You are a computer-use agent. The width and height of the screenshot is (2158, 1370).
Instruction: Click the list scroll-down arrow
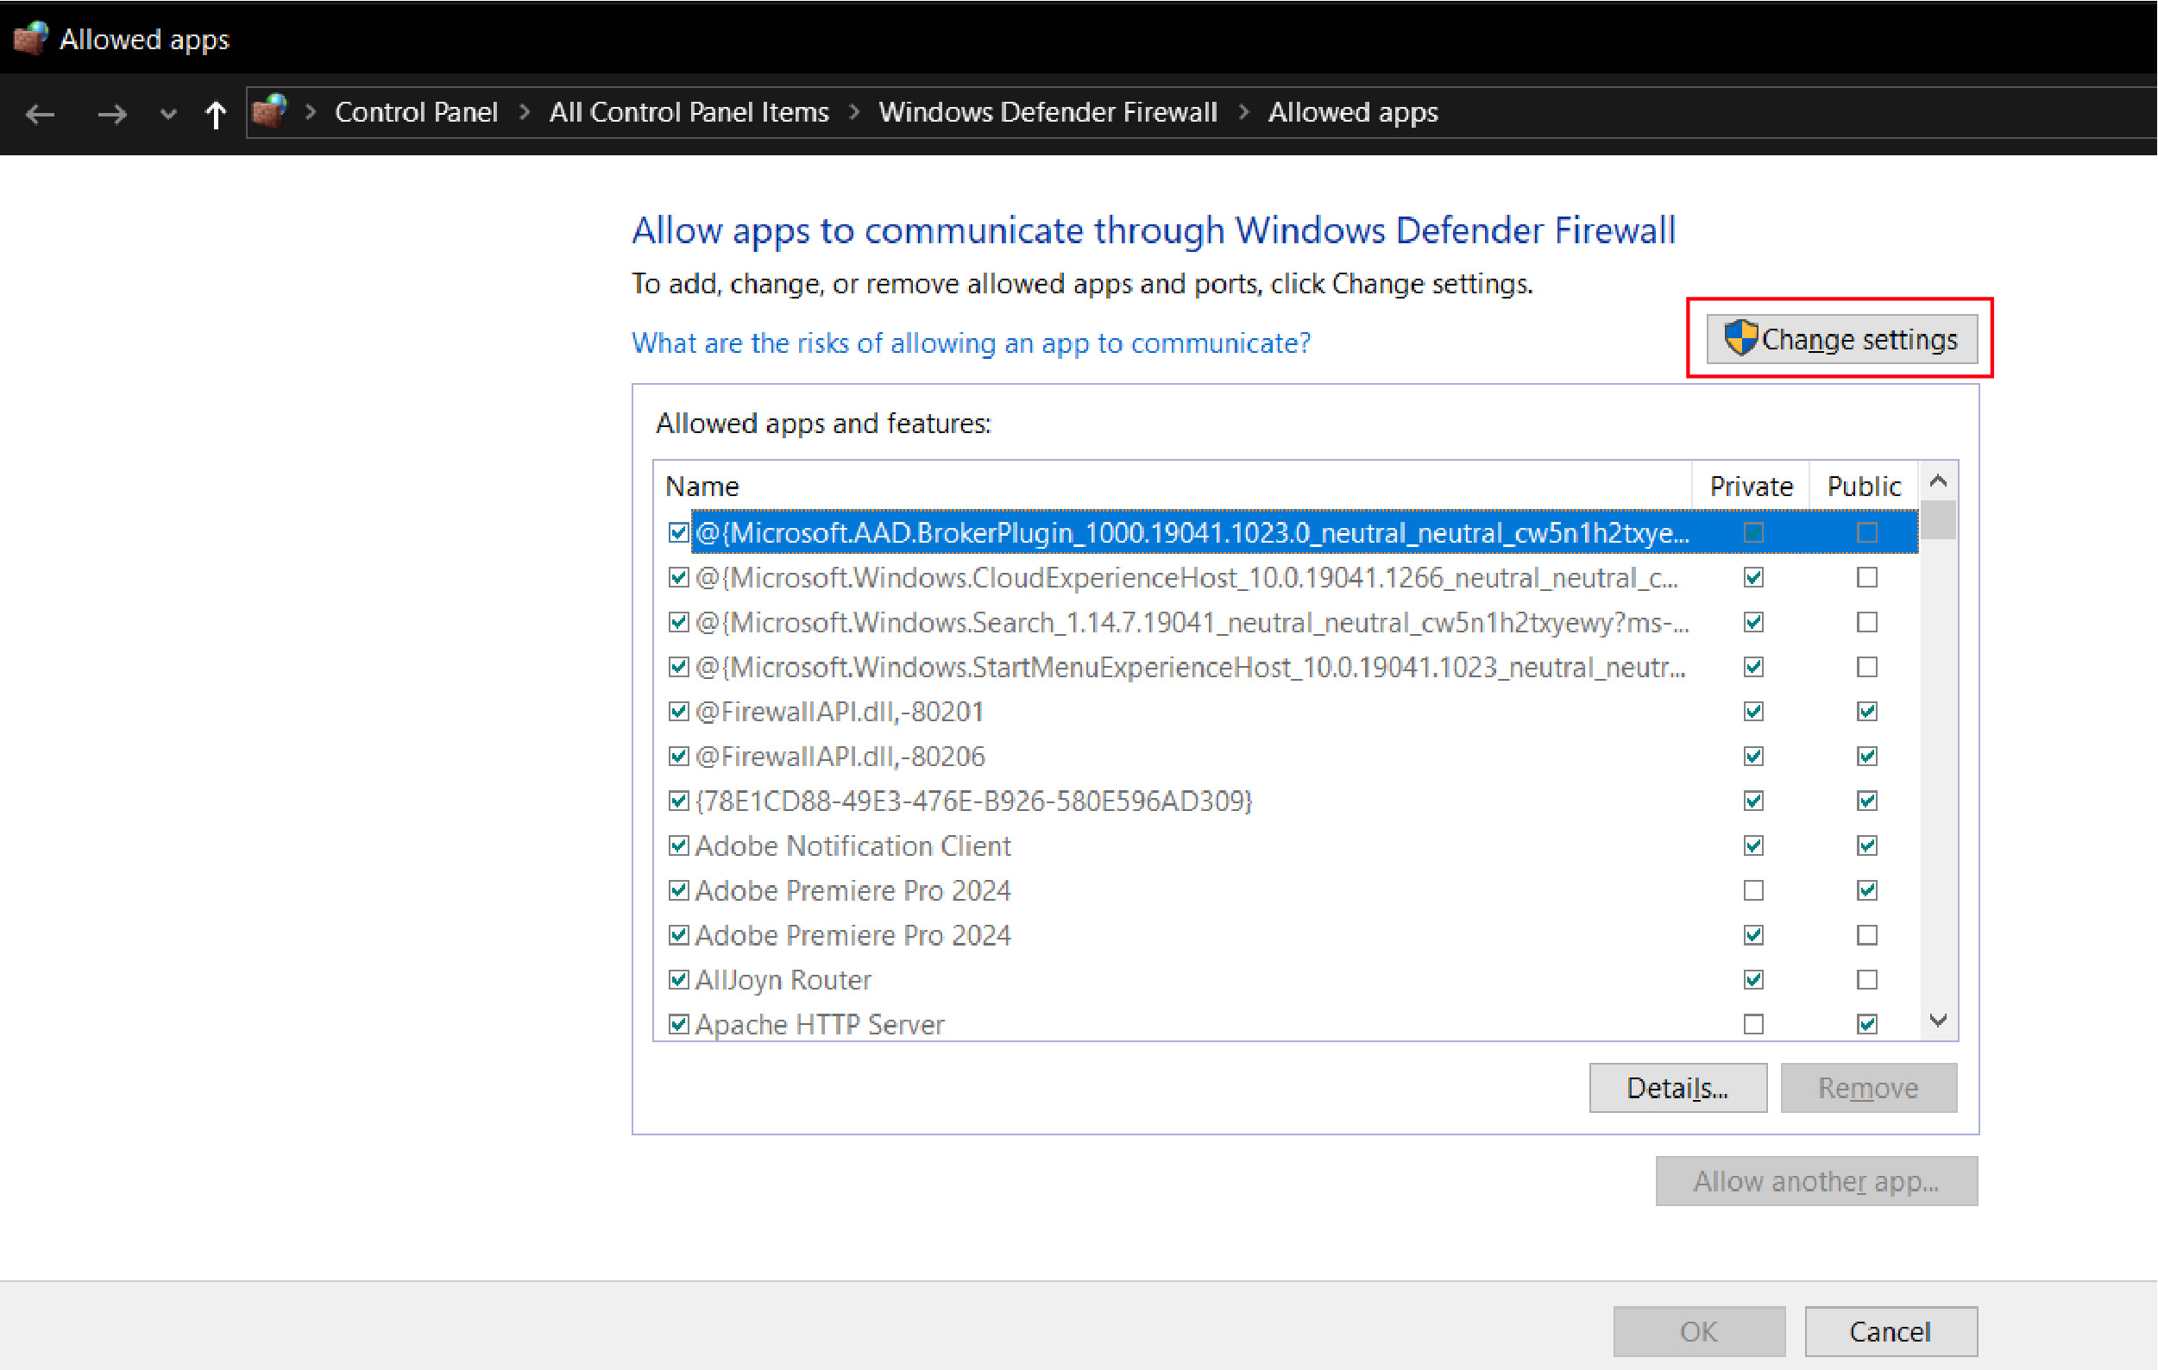pos(1939,1021)
